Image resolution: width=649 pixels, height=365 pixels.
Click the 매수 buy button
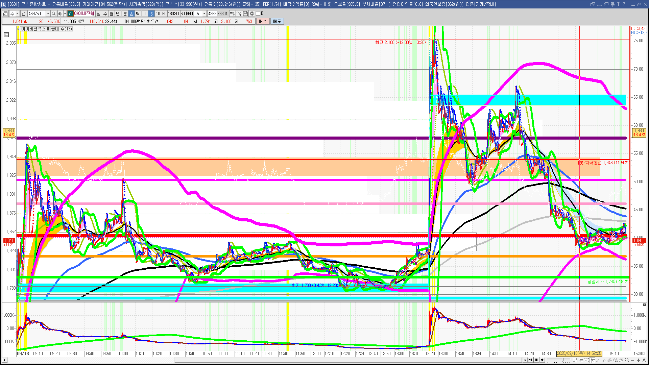(263, 21)
